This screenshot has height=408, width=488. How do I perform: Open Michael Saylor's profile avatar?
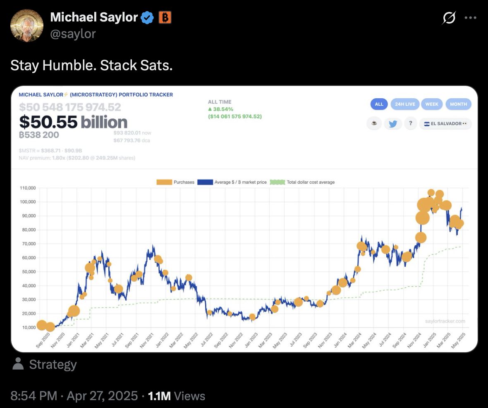pos(27,26)
